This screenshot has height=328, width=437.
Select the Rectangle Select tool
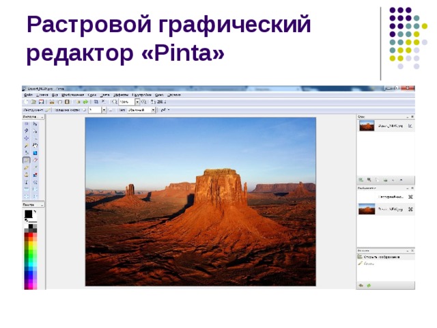coord(27,124)
